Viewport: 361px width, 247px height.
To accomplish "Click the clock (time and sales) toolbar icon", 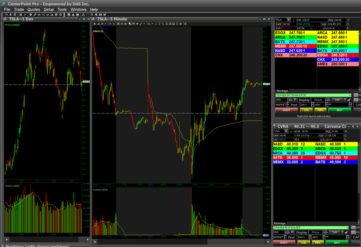I will [31, 15].
